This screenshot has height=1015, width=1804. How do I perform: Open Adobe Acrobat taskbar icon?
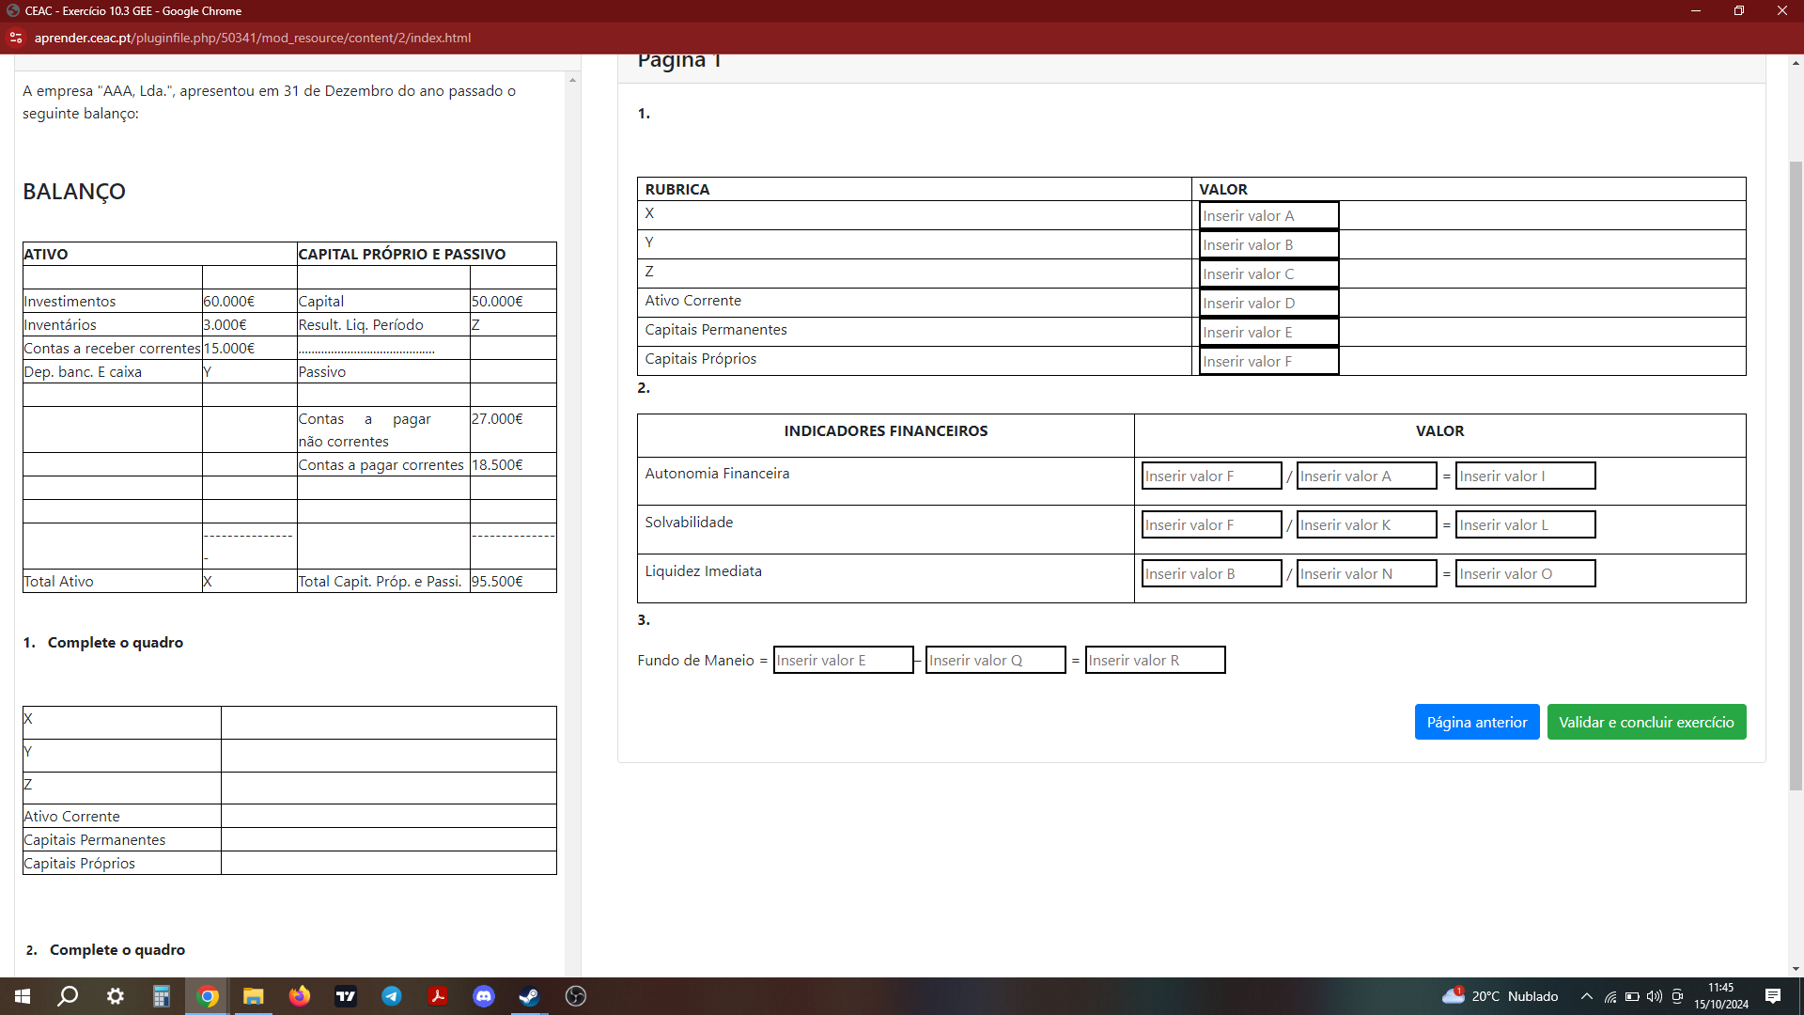pos(438,996)
